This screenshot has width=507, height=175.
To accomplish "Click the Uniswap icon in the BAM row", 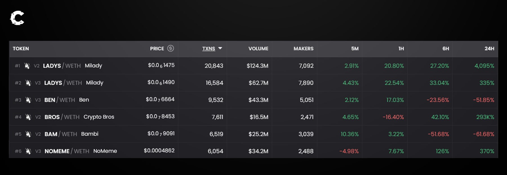I will (28, 134).
